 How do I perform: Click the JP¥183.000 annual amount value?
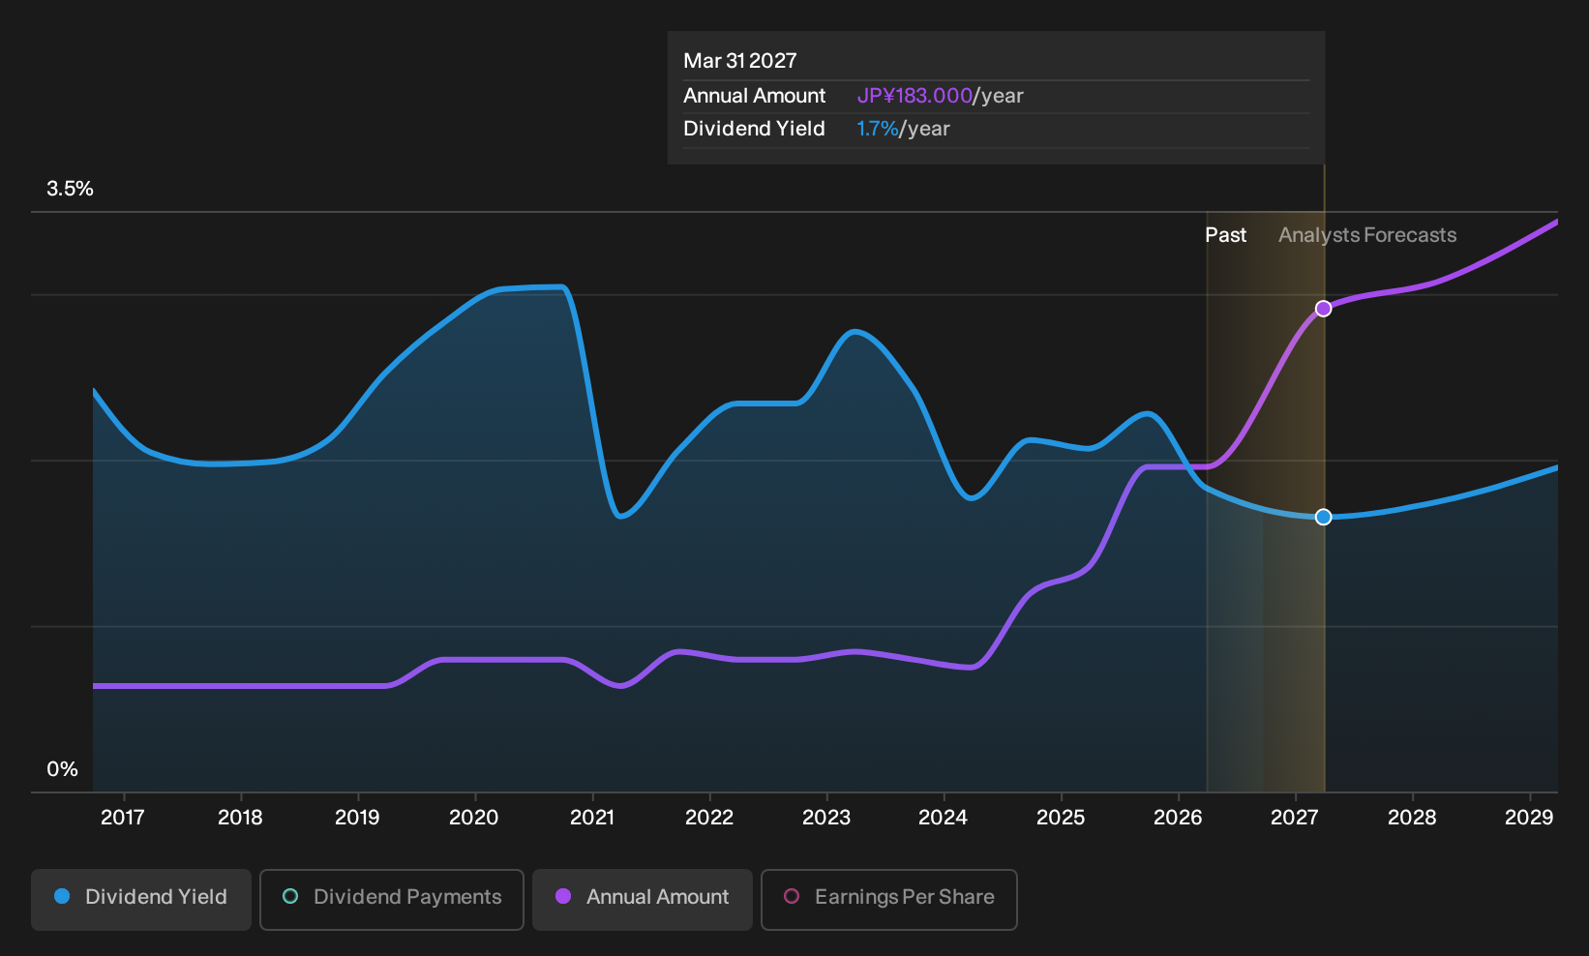[x=914, y=96]
